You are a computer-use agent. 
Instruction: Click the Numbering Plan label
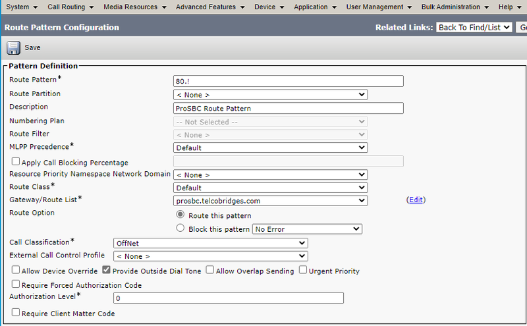pyautogui.click(x=37, y=121)
